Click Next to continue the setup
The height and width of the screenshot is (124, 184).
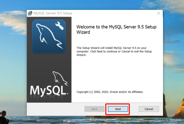click(118, 109)
